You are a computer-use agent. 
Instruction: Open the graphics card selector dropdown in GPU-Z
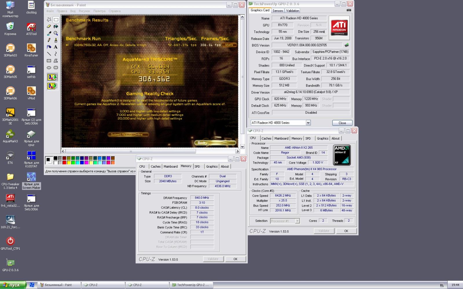tap(308, 123)
